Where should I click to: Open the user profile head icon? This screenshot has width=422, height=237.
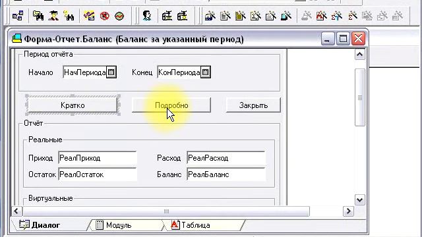coord(147,16)
